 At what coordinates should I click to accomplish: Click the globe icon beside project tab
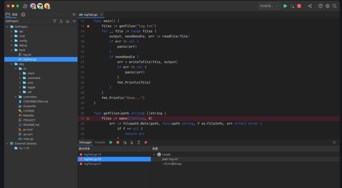pyautogui.click(x=23, y=15)
